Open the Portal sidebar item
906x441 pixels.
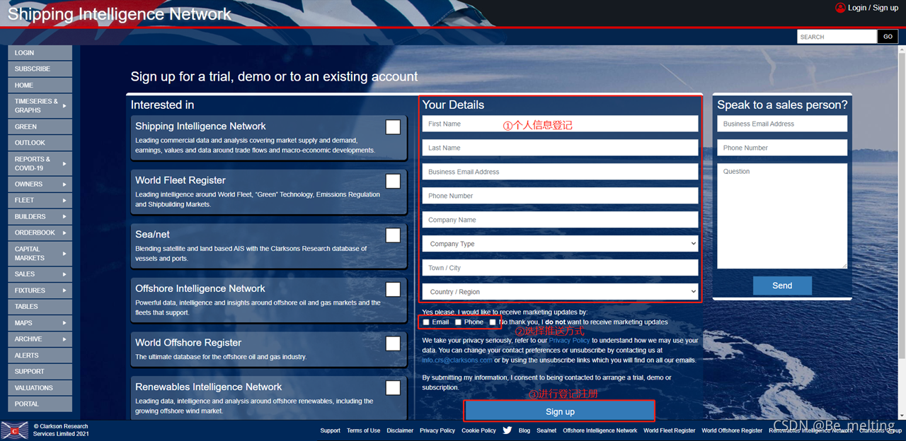pos(40,404)
